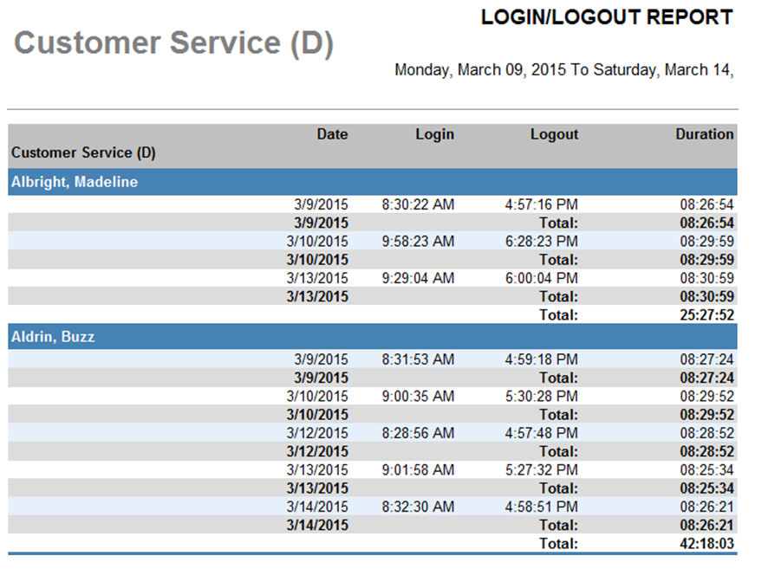Click the 9:29:04 AM login entry
The height and width of the screenshot is (569, 768).
click(x=417, y=278)
